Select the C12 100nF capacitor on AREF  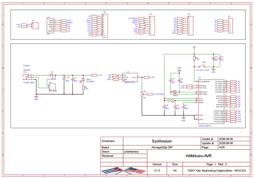184,107
